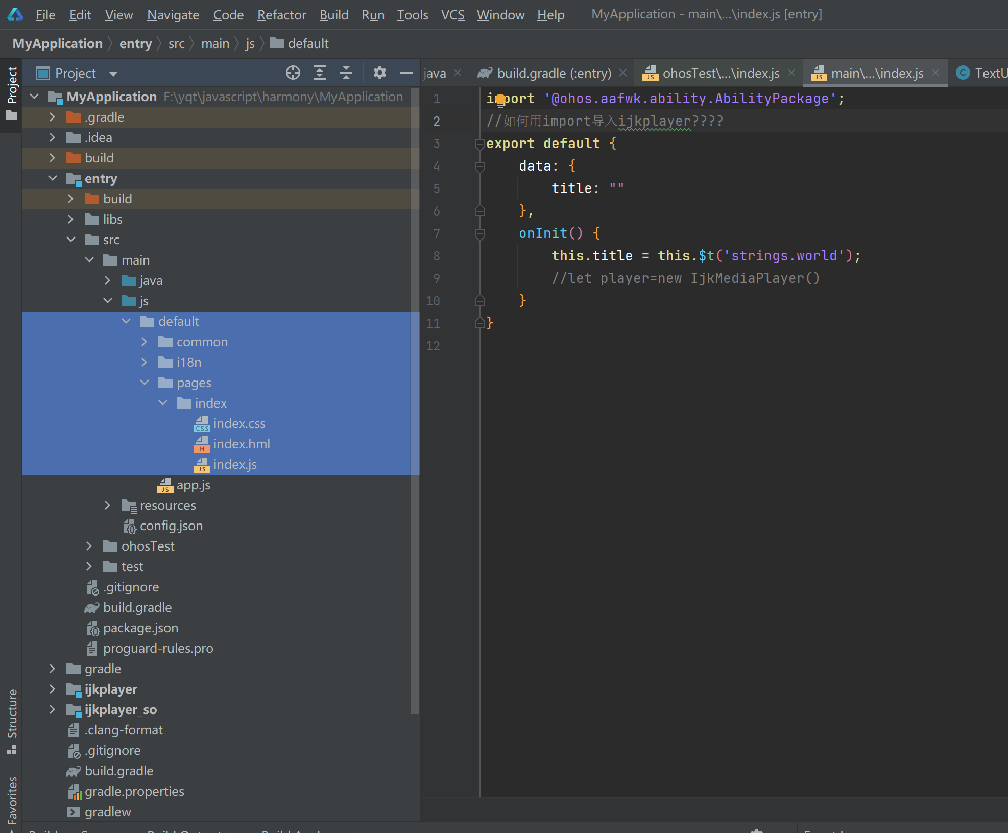The height and width of the screenshot is (833, 1008).
Task: Toggle code folding at the onInit line
Action: [479, 234]
